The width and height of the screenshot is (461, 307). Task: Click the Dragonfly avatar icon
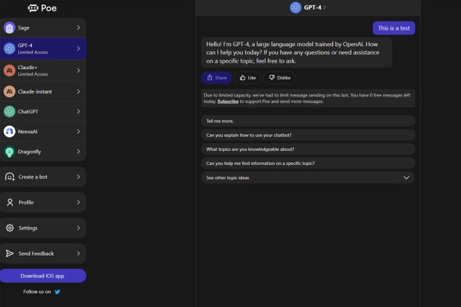pos(10,152)
